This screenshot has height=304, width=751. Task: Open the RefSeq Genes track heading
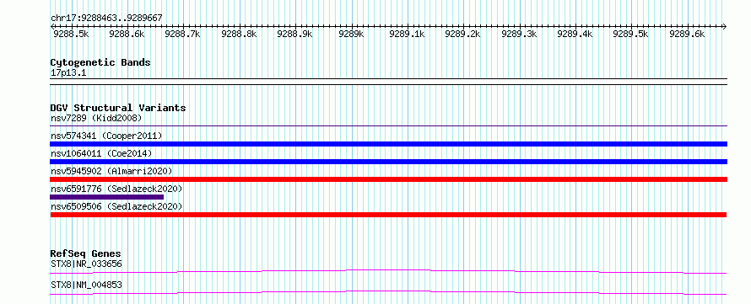(86, 253)
